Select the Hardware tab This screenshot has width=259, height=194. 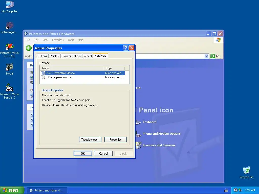tap(100, 56)
